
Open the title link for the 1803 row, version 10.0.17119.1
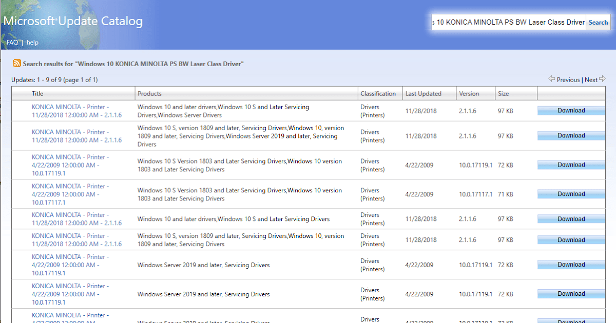[x=70, y=165]
